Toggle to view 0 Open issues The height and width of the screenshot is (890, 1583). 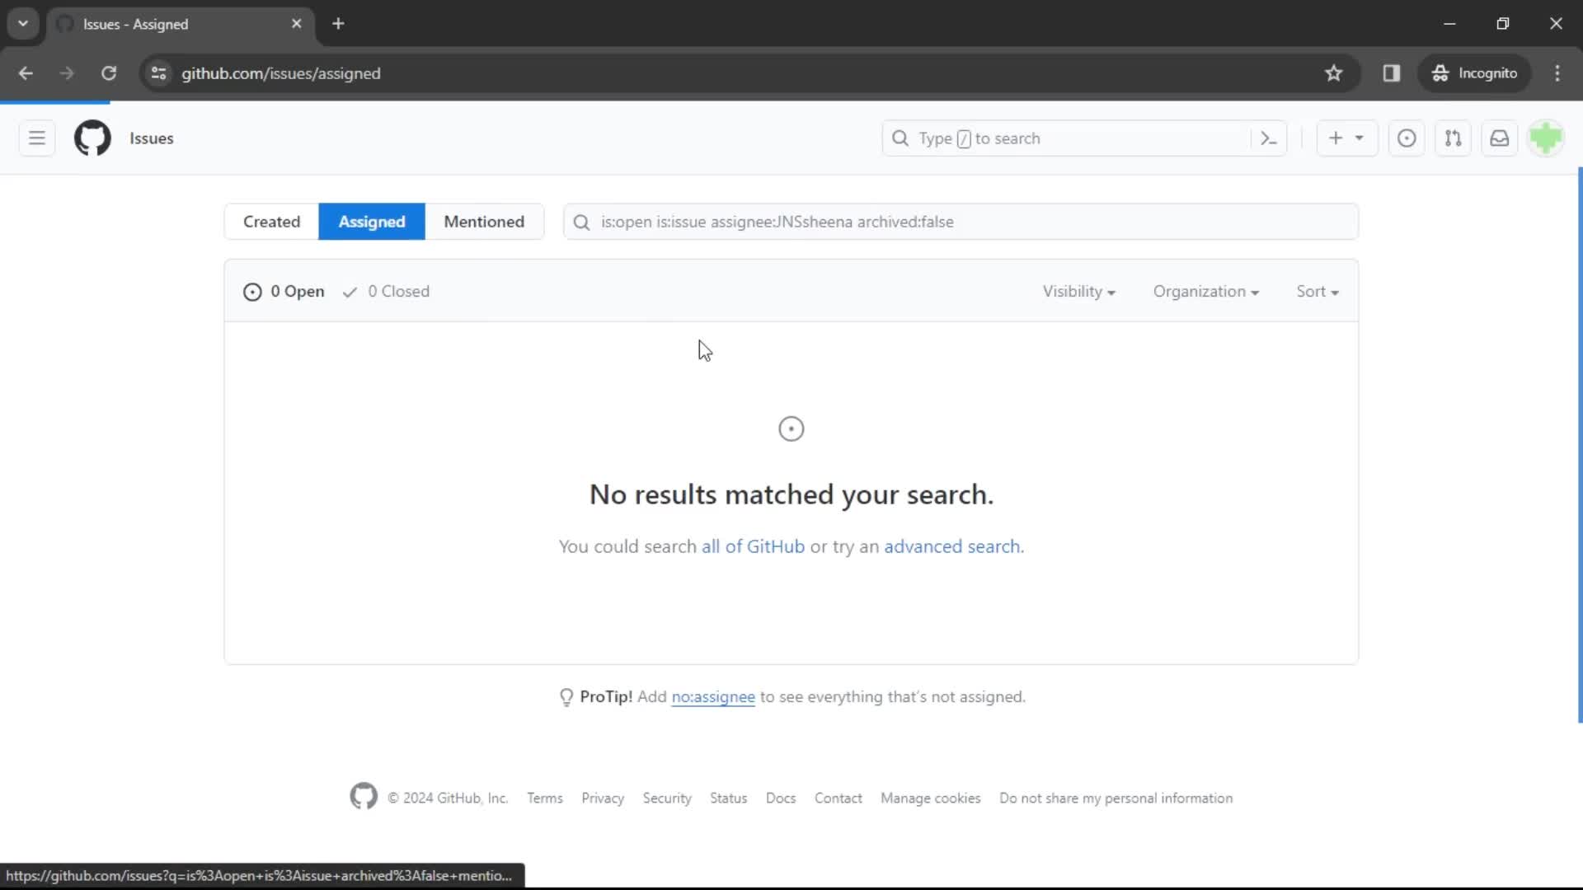(x=283, y=291)
